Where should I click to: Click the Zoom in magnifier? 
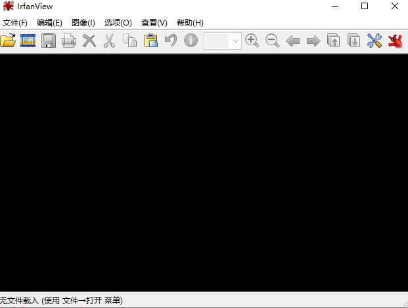pos(252,41)
